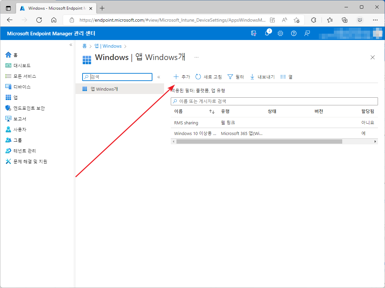Click the horizontal scrollbar under the app list
Viewport: 385px width, 288px height.
click(x=259, y=142)
